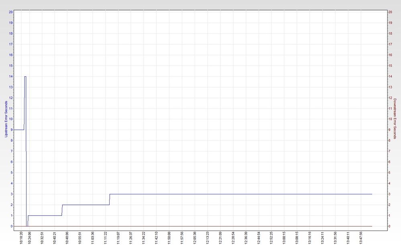Image resolution: width=401 pixels, height=245 pixels.
Task: Click the flat 9-second segment at chart start
Action: [x=19, y=130]
